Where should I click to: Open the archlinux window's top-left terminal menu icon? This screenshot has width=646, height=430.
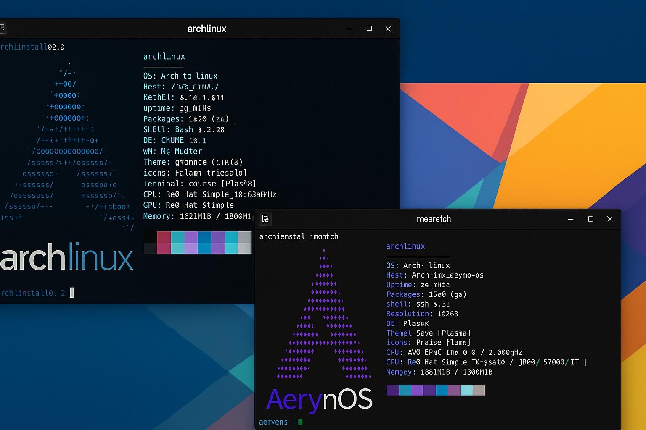click(2, 28)
